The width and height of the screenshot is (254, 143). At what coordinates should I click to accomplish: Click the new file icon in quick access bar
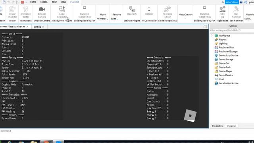[4, 2]
